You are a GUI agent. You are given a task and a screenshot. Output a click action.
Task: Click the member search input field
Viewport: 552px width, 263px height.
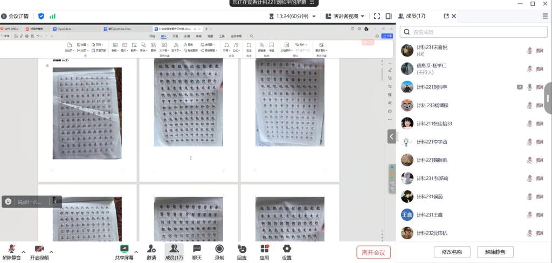pos(474,32)
